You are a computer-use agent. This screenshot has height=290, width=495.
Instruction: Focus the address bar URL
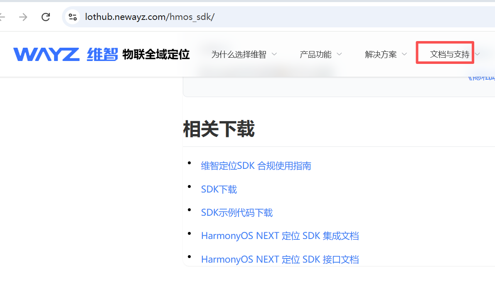150,17
